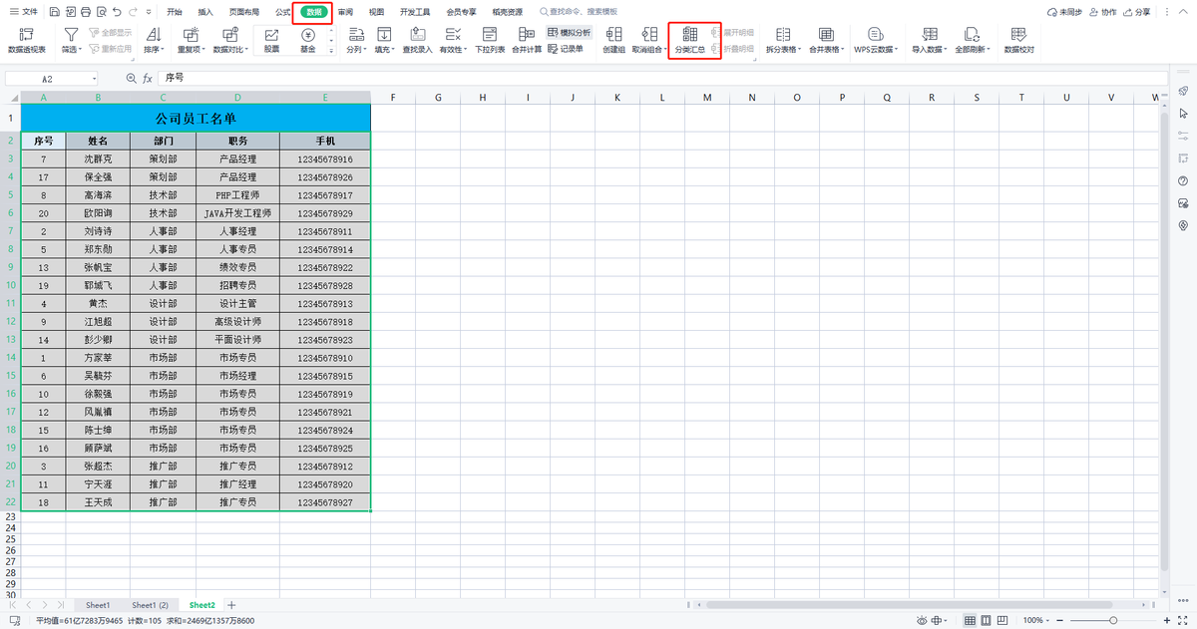Click the zoom-out minus button
This screenshot has width=1197, height=629.
[x=1061, y=620]
